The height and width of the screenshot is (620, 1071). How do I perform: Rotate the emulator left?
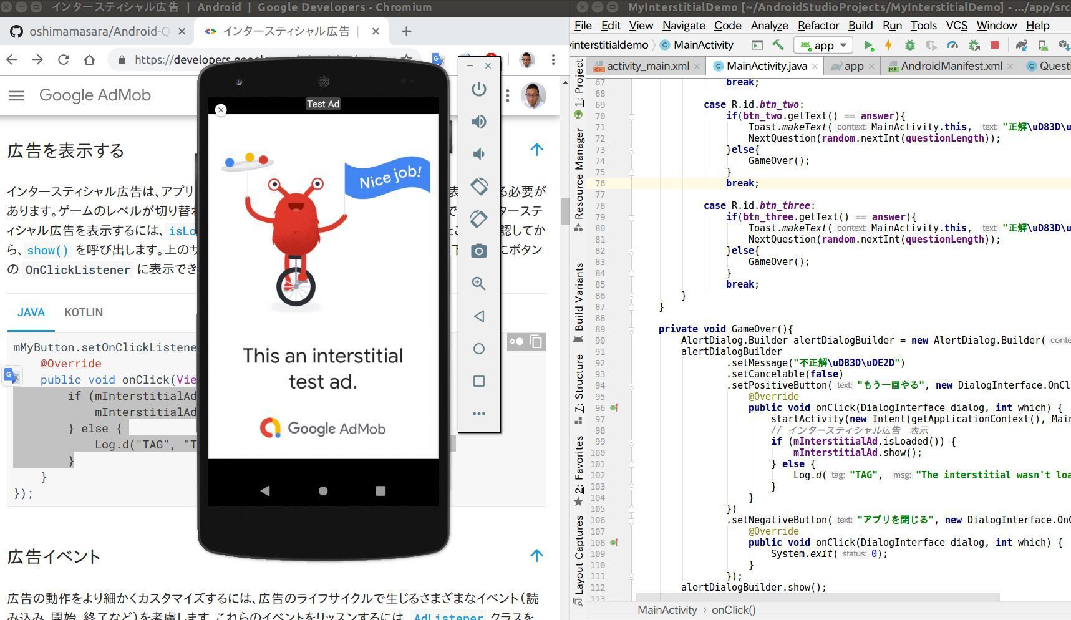pos(478,186)
